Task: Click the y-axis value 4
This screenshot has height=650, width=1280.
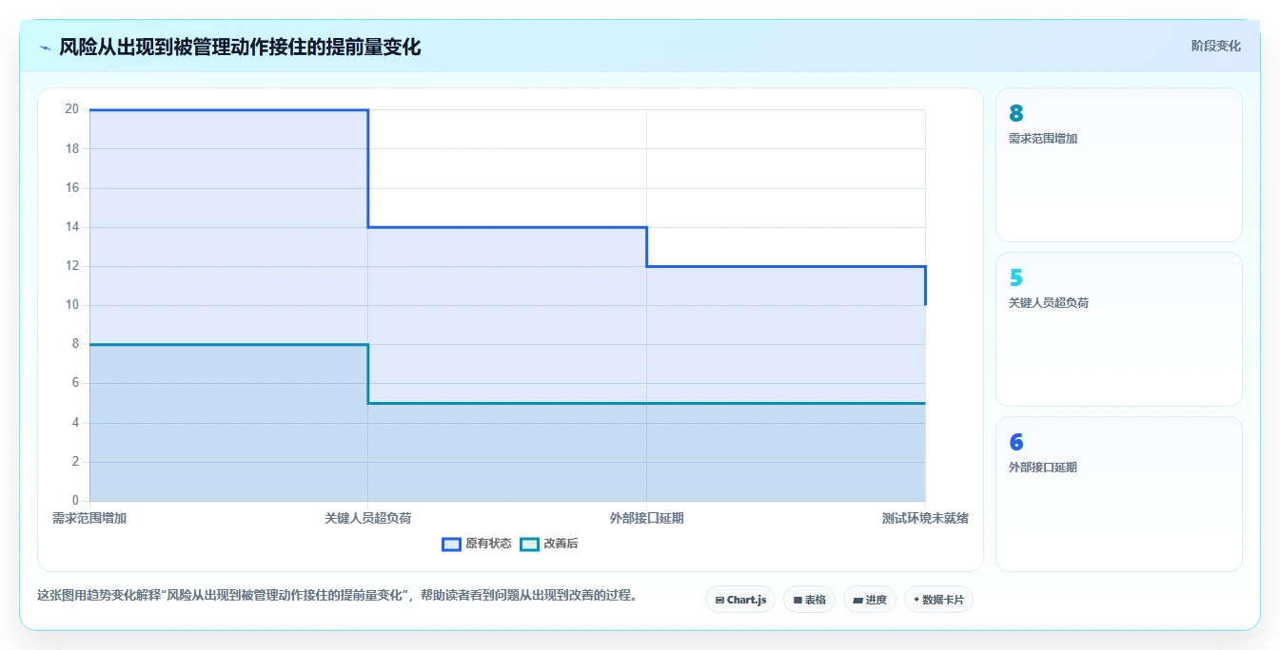Action: 75,423
